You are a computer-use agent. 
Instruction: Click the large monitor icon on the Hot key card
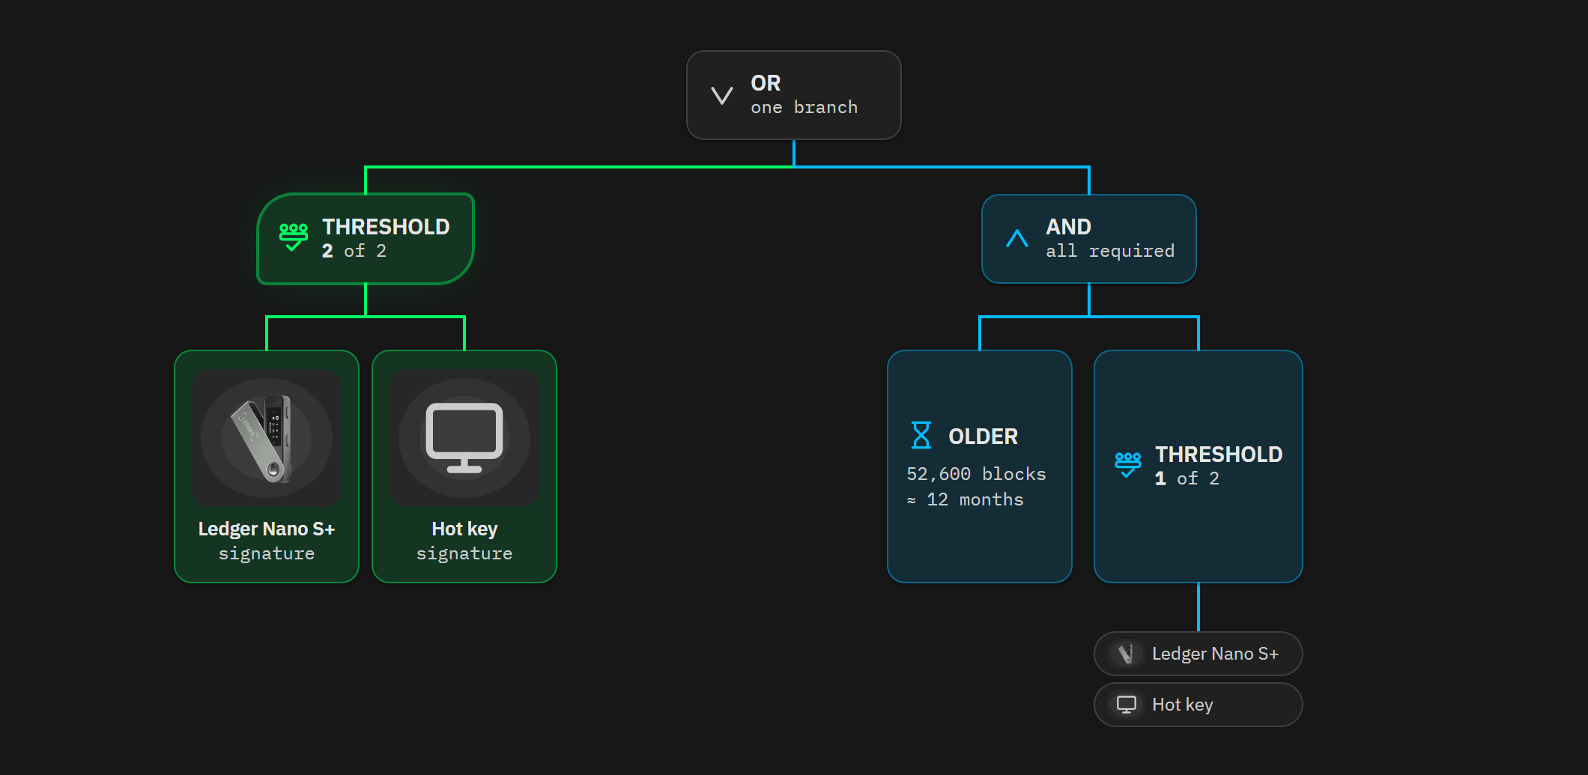coord(464,438)
